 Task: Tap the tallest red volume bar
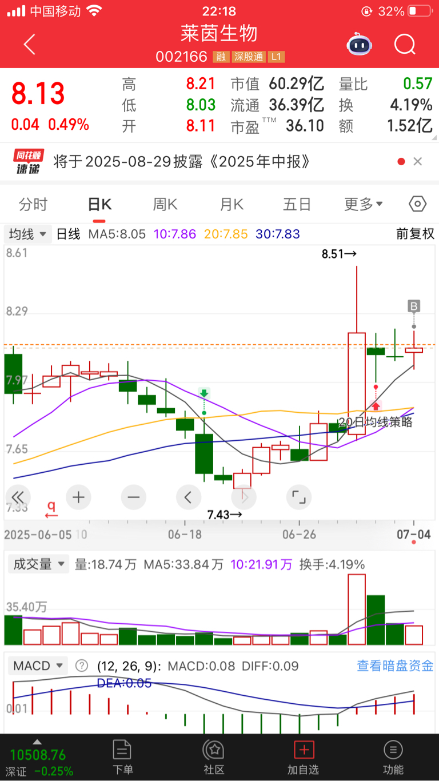[357, 609]
